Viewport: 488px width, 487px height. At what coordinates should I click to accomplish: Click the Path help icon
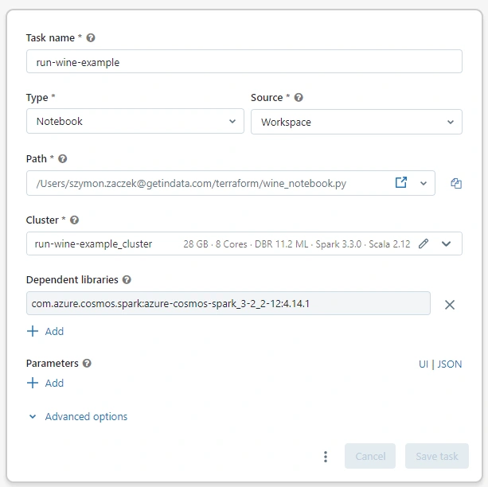(x=63, y=159)
